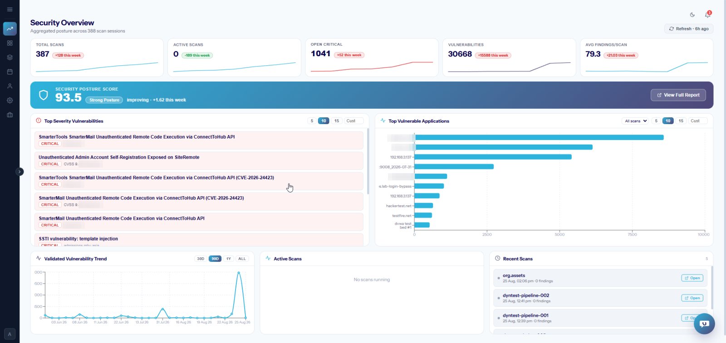Click the Cust field in Top Severity Vulnerabilities
This screenshot has height=343, width=726.
tap(353, 121)
